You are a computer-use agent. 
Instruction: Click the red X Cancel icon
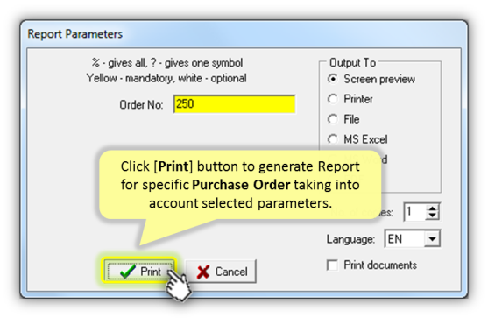(203, 272)
